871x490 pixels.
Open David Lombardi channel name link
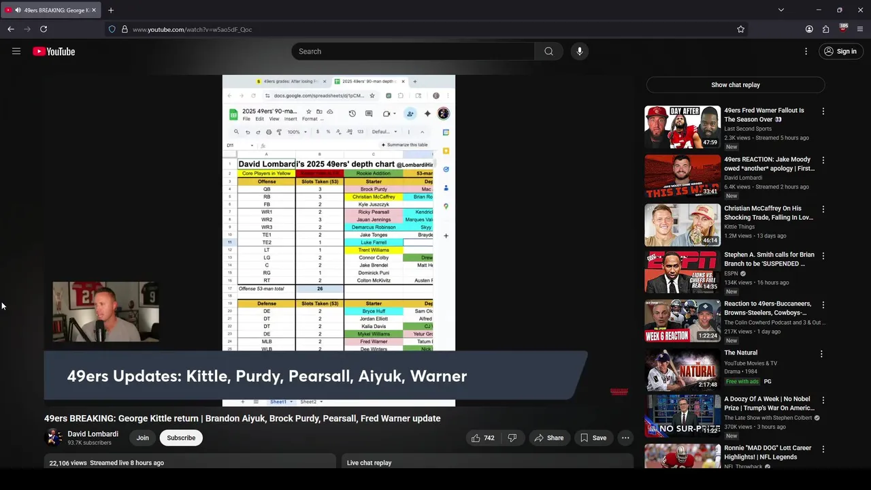pos(93,434)
